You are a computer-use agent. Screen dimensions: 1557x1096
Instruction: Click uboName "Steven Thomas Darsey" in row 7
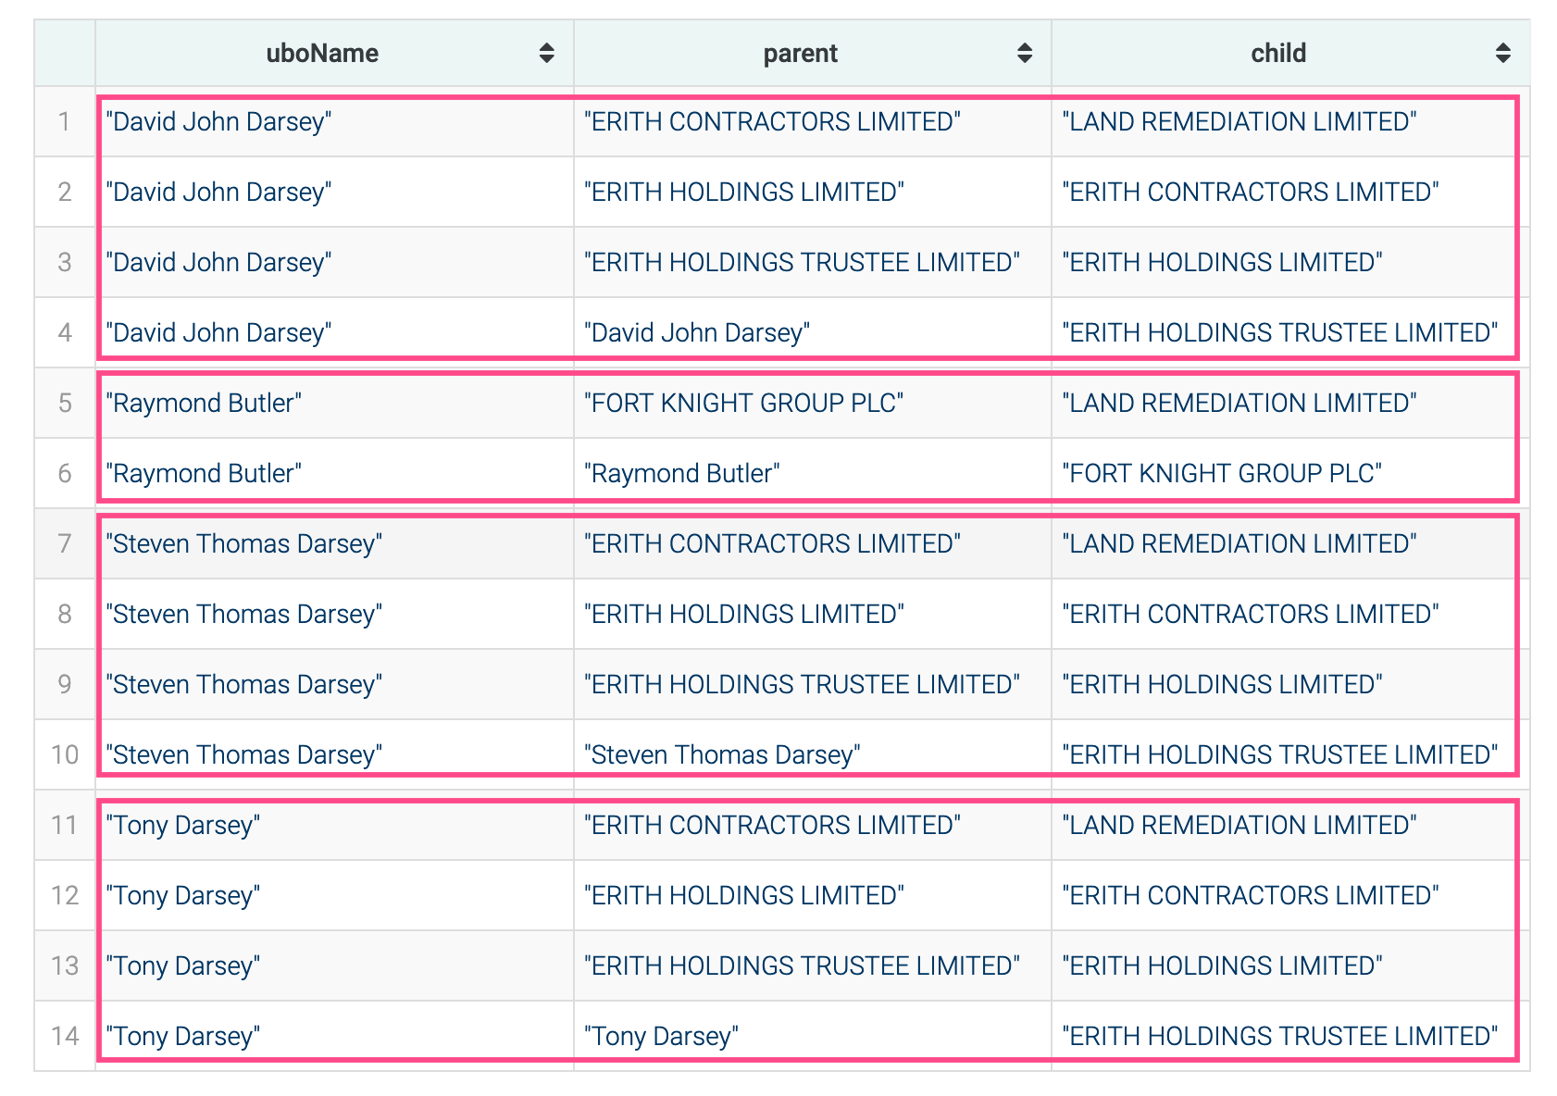point(243,543)
